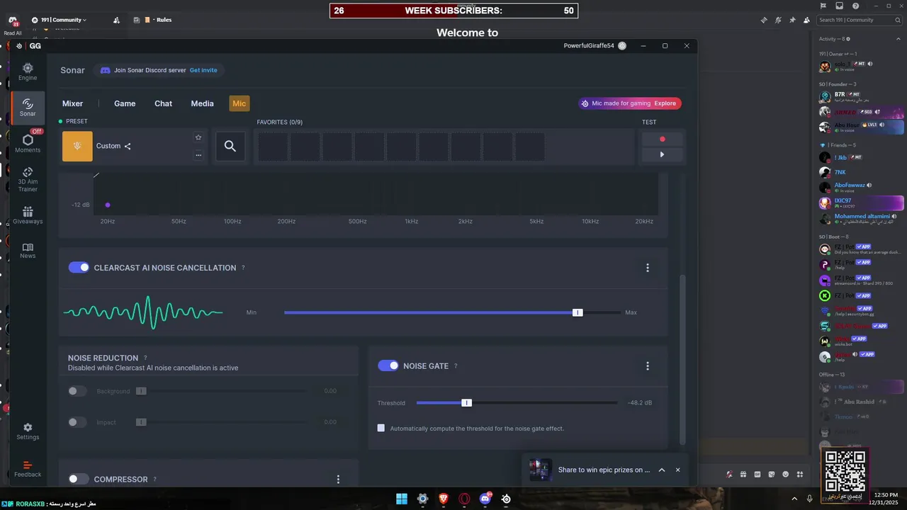Select the Sonar sidebar icon

coord(28,108)
